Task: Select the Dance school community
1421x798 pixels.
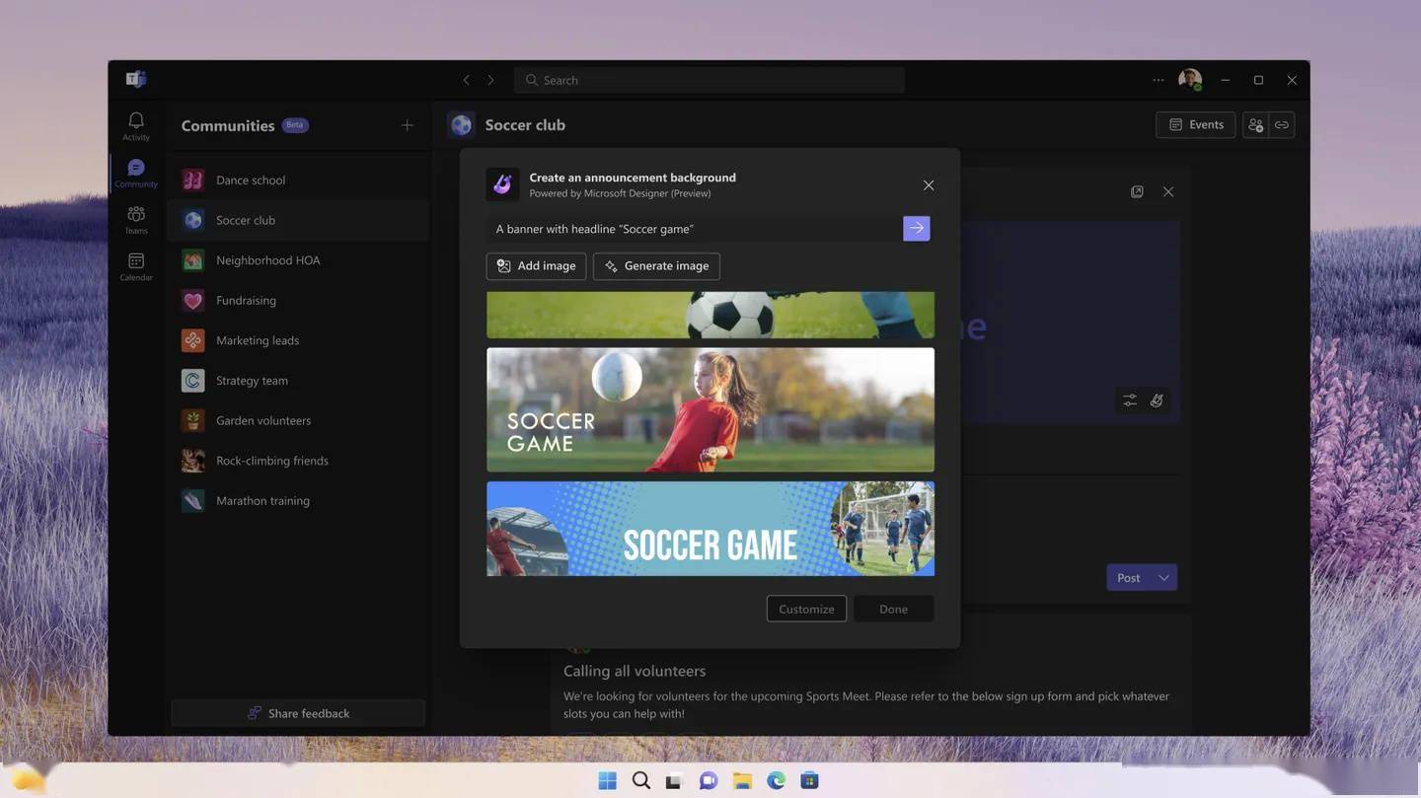Action: tap(251, 181)
